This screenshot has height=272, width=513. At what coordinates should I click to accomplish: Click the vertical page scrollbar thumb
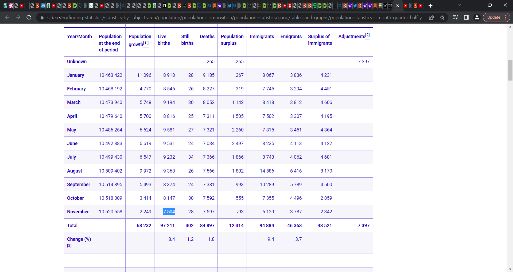click(x=510, y=70)
